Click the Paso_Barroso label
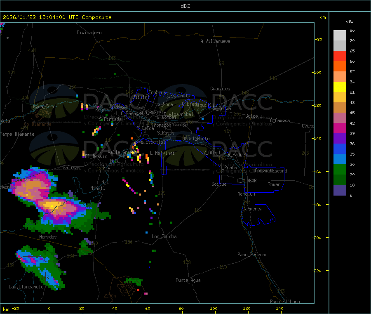This screenshot has width=371, height=314. [x=252, y=255]
